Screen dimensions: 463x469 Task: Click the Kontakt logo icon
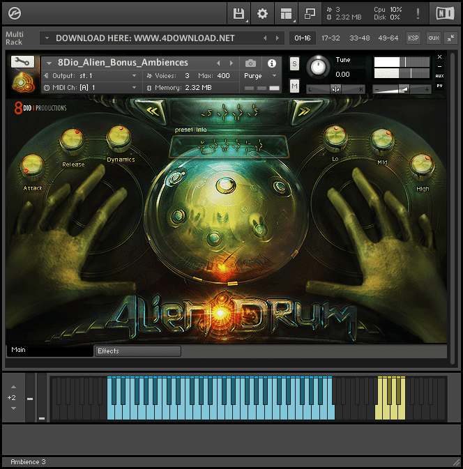pyautogui.click(x=15, y=13)
